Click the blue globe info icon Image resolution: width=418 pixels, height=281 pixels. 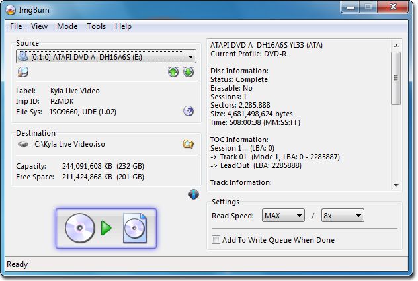(194, 194)
